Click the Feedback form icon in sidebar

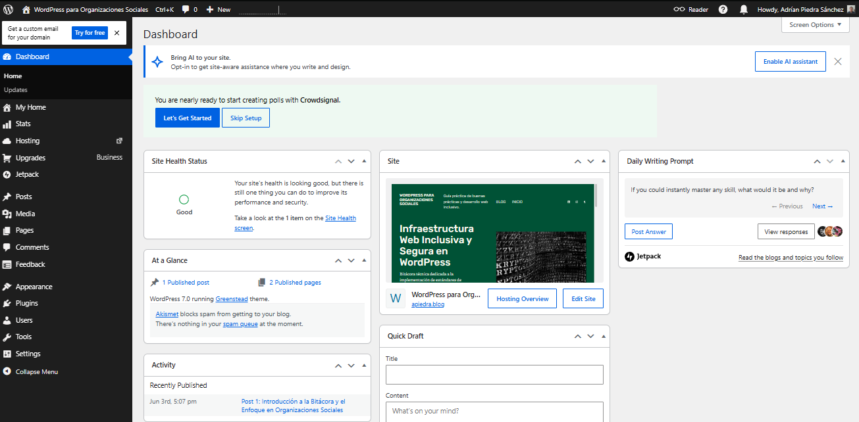click(x=7, y=264)
